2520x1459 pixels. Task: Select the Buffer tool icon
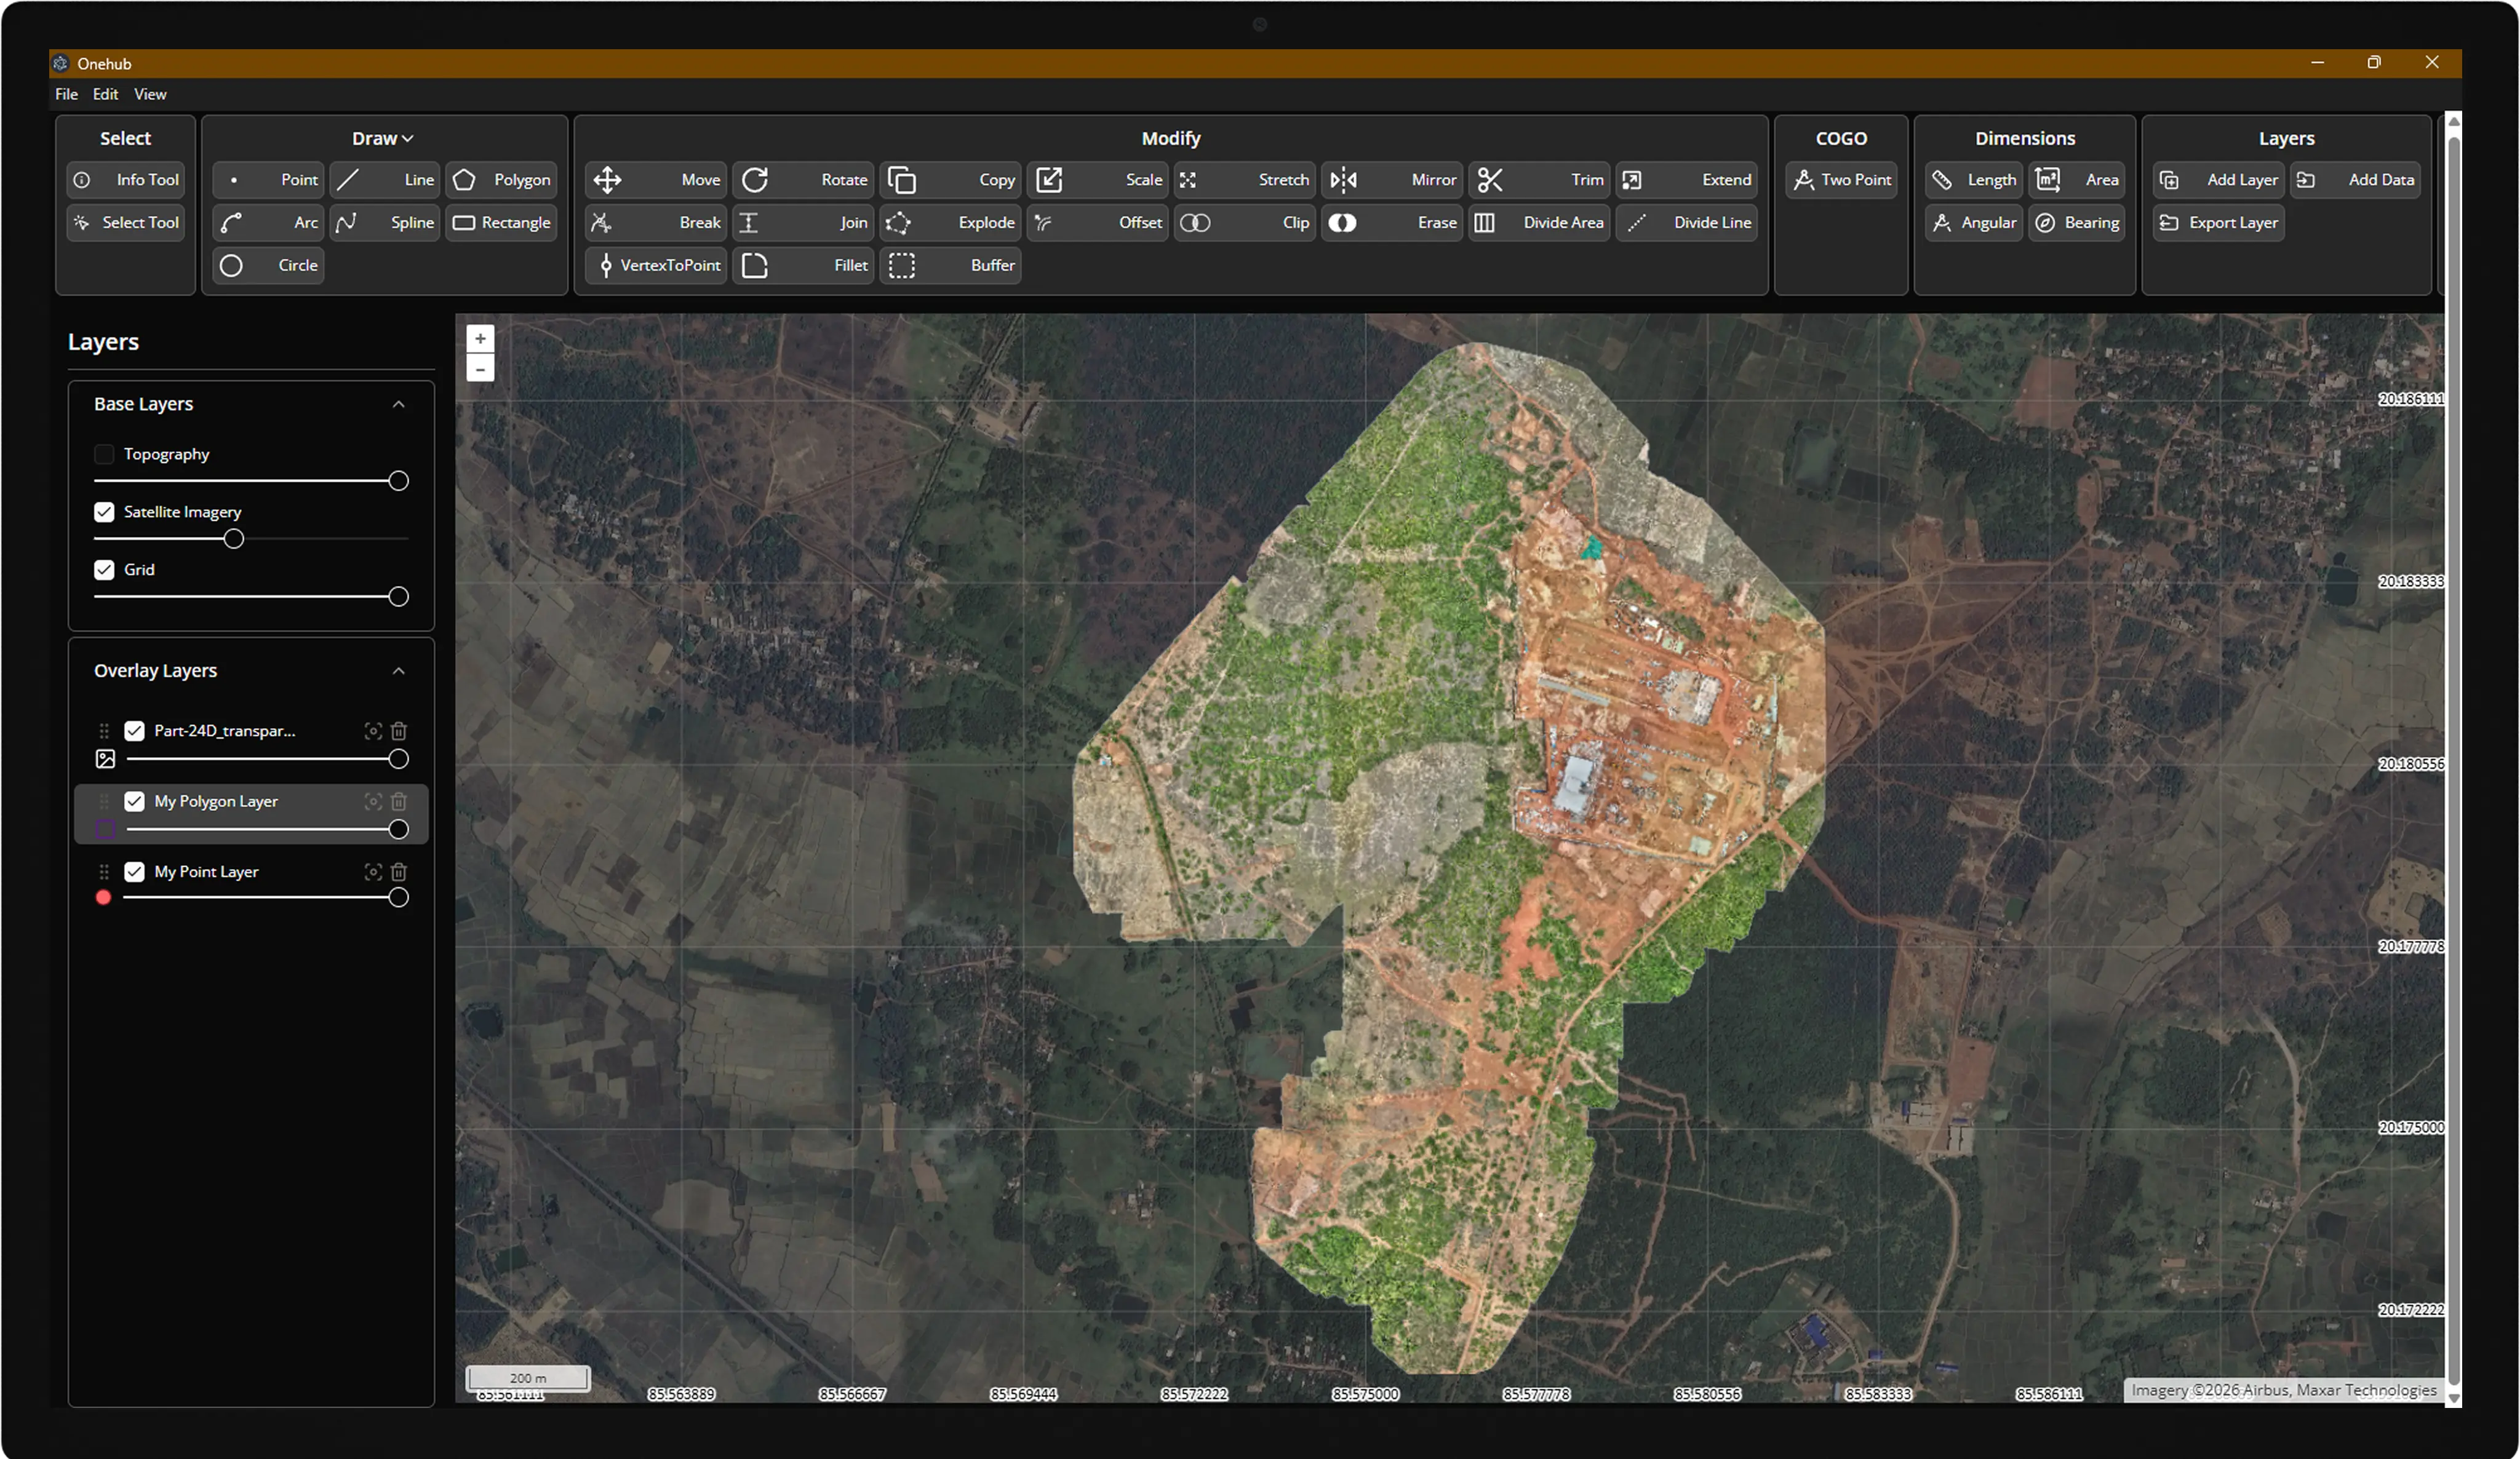point(902,265)
